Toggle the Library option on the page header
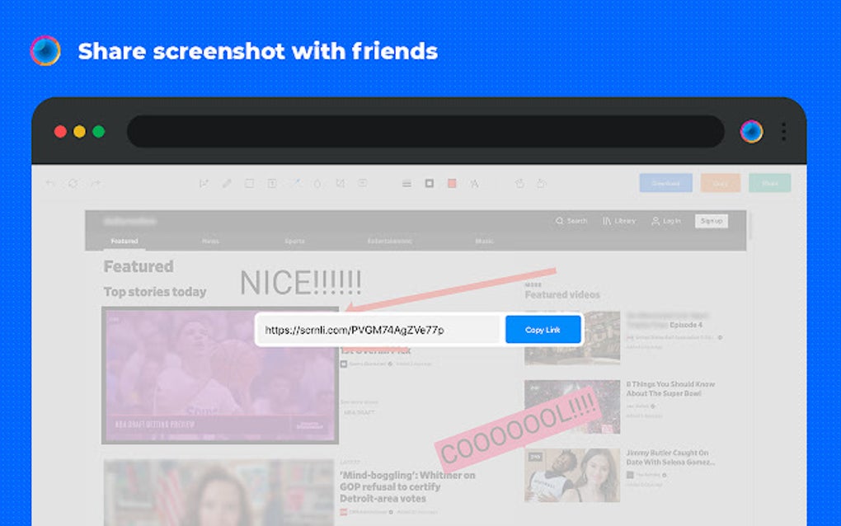This screenshot has height=526, width=841. click(x=619, y=221)
